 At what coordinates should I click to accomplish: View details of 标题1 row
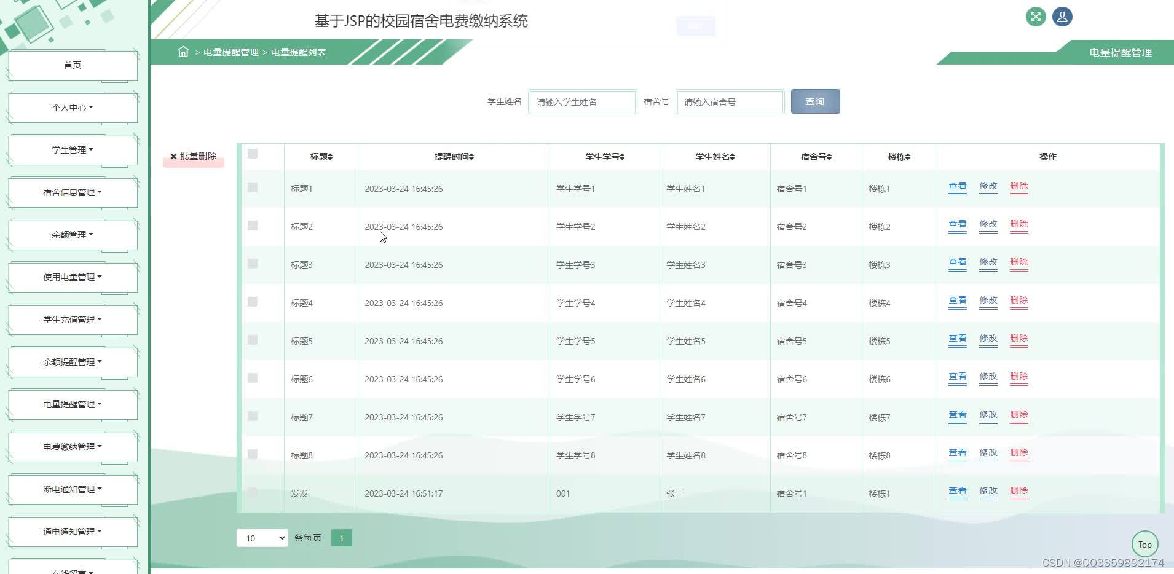[x=958, y=186]
